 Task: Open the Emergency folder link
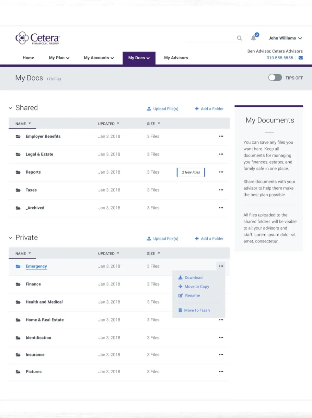pos(36,266)
